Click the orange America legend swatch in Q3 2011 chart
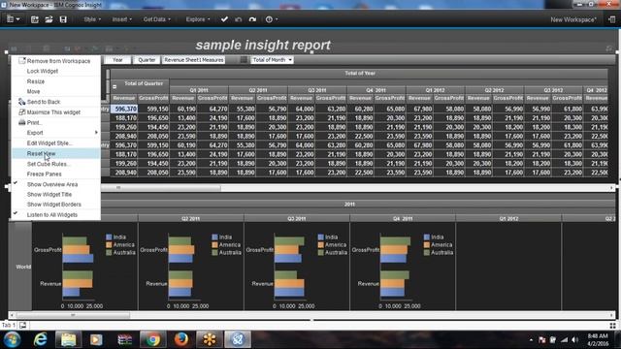Image resolution: width=621 pixels, height=349 pixels. point(321,245)
